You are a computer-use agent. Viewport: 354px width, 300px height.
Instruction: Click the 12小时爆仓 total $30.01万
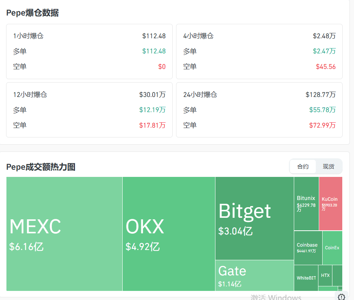(x=153, y=95)
